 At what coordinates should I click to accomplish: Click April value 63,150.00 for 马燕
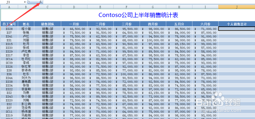153,93
